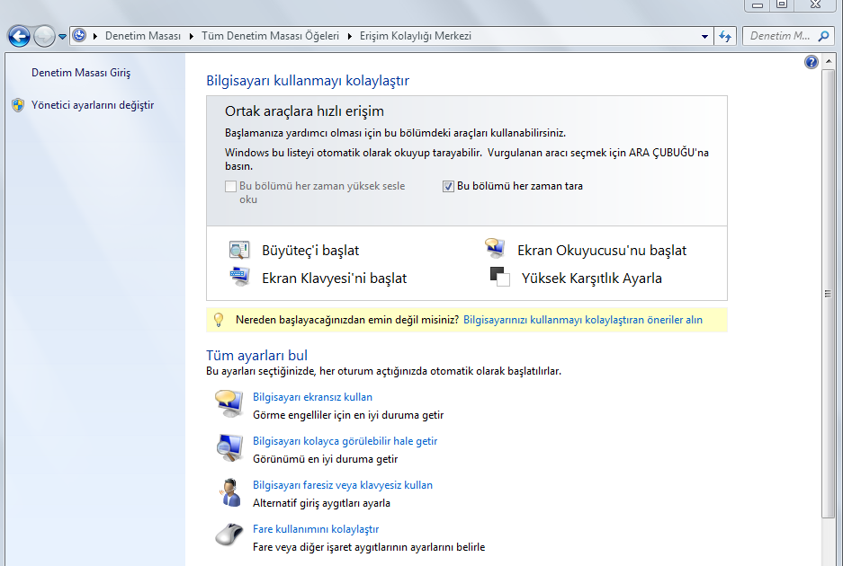Click the lightbulb tip icon
This screenshot has width=843, height=566.
(x=219, y=320)
